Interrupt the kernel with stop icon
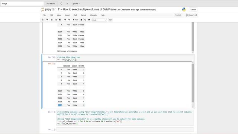 [x=81, y=20]
